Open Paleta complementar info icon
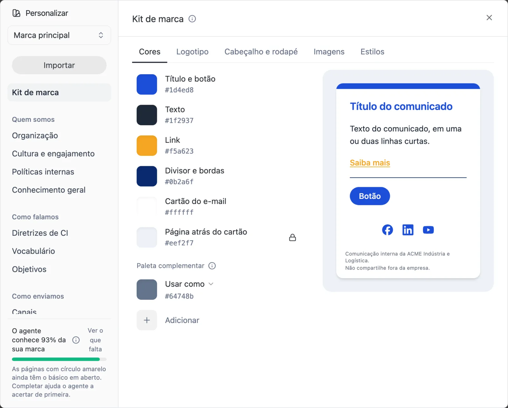 point(212,266)
